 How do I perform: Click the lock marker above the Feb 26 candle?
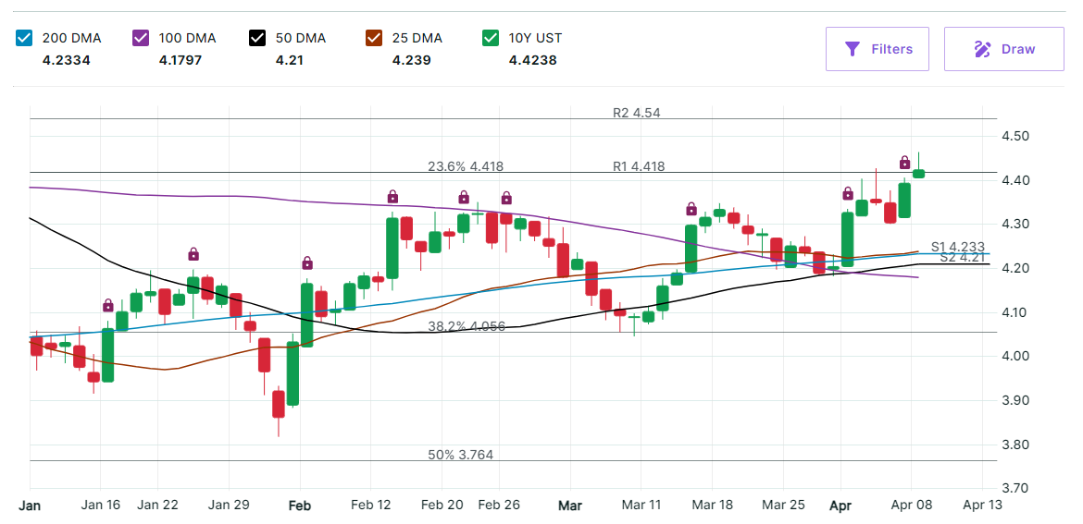(506, 197)
